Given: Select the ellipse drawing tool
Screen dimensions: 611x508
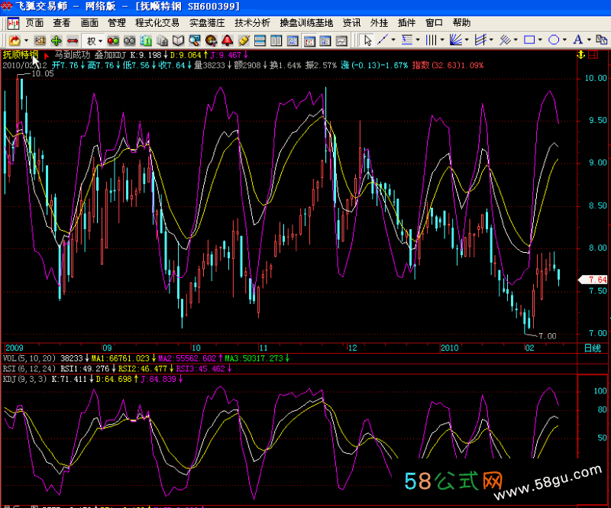Looking at the screenshot, I should tap(554, 40).
